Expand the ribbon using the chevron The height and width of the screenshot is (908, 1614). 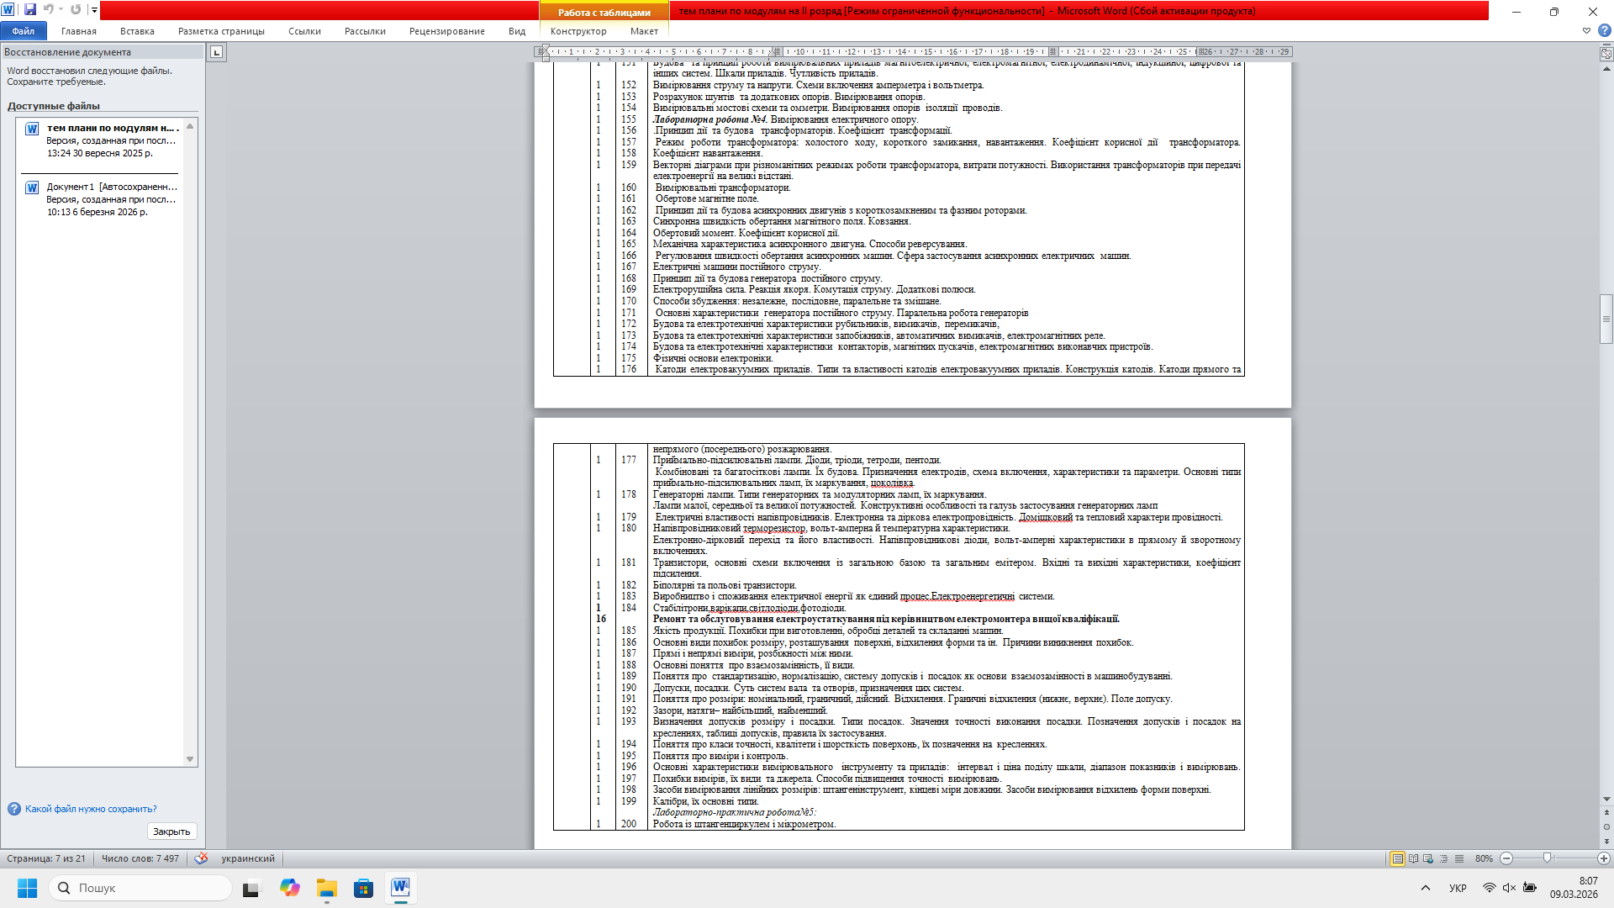point(1586,31)
